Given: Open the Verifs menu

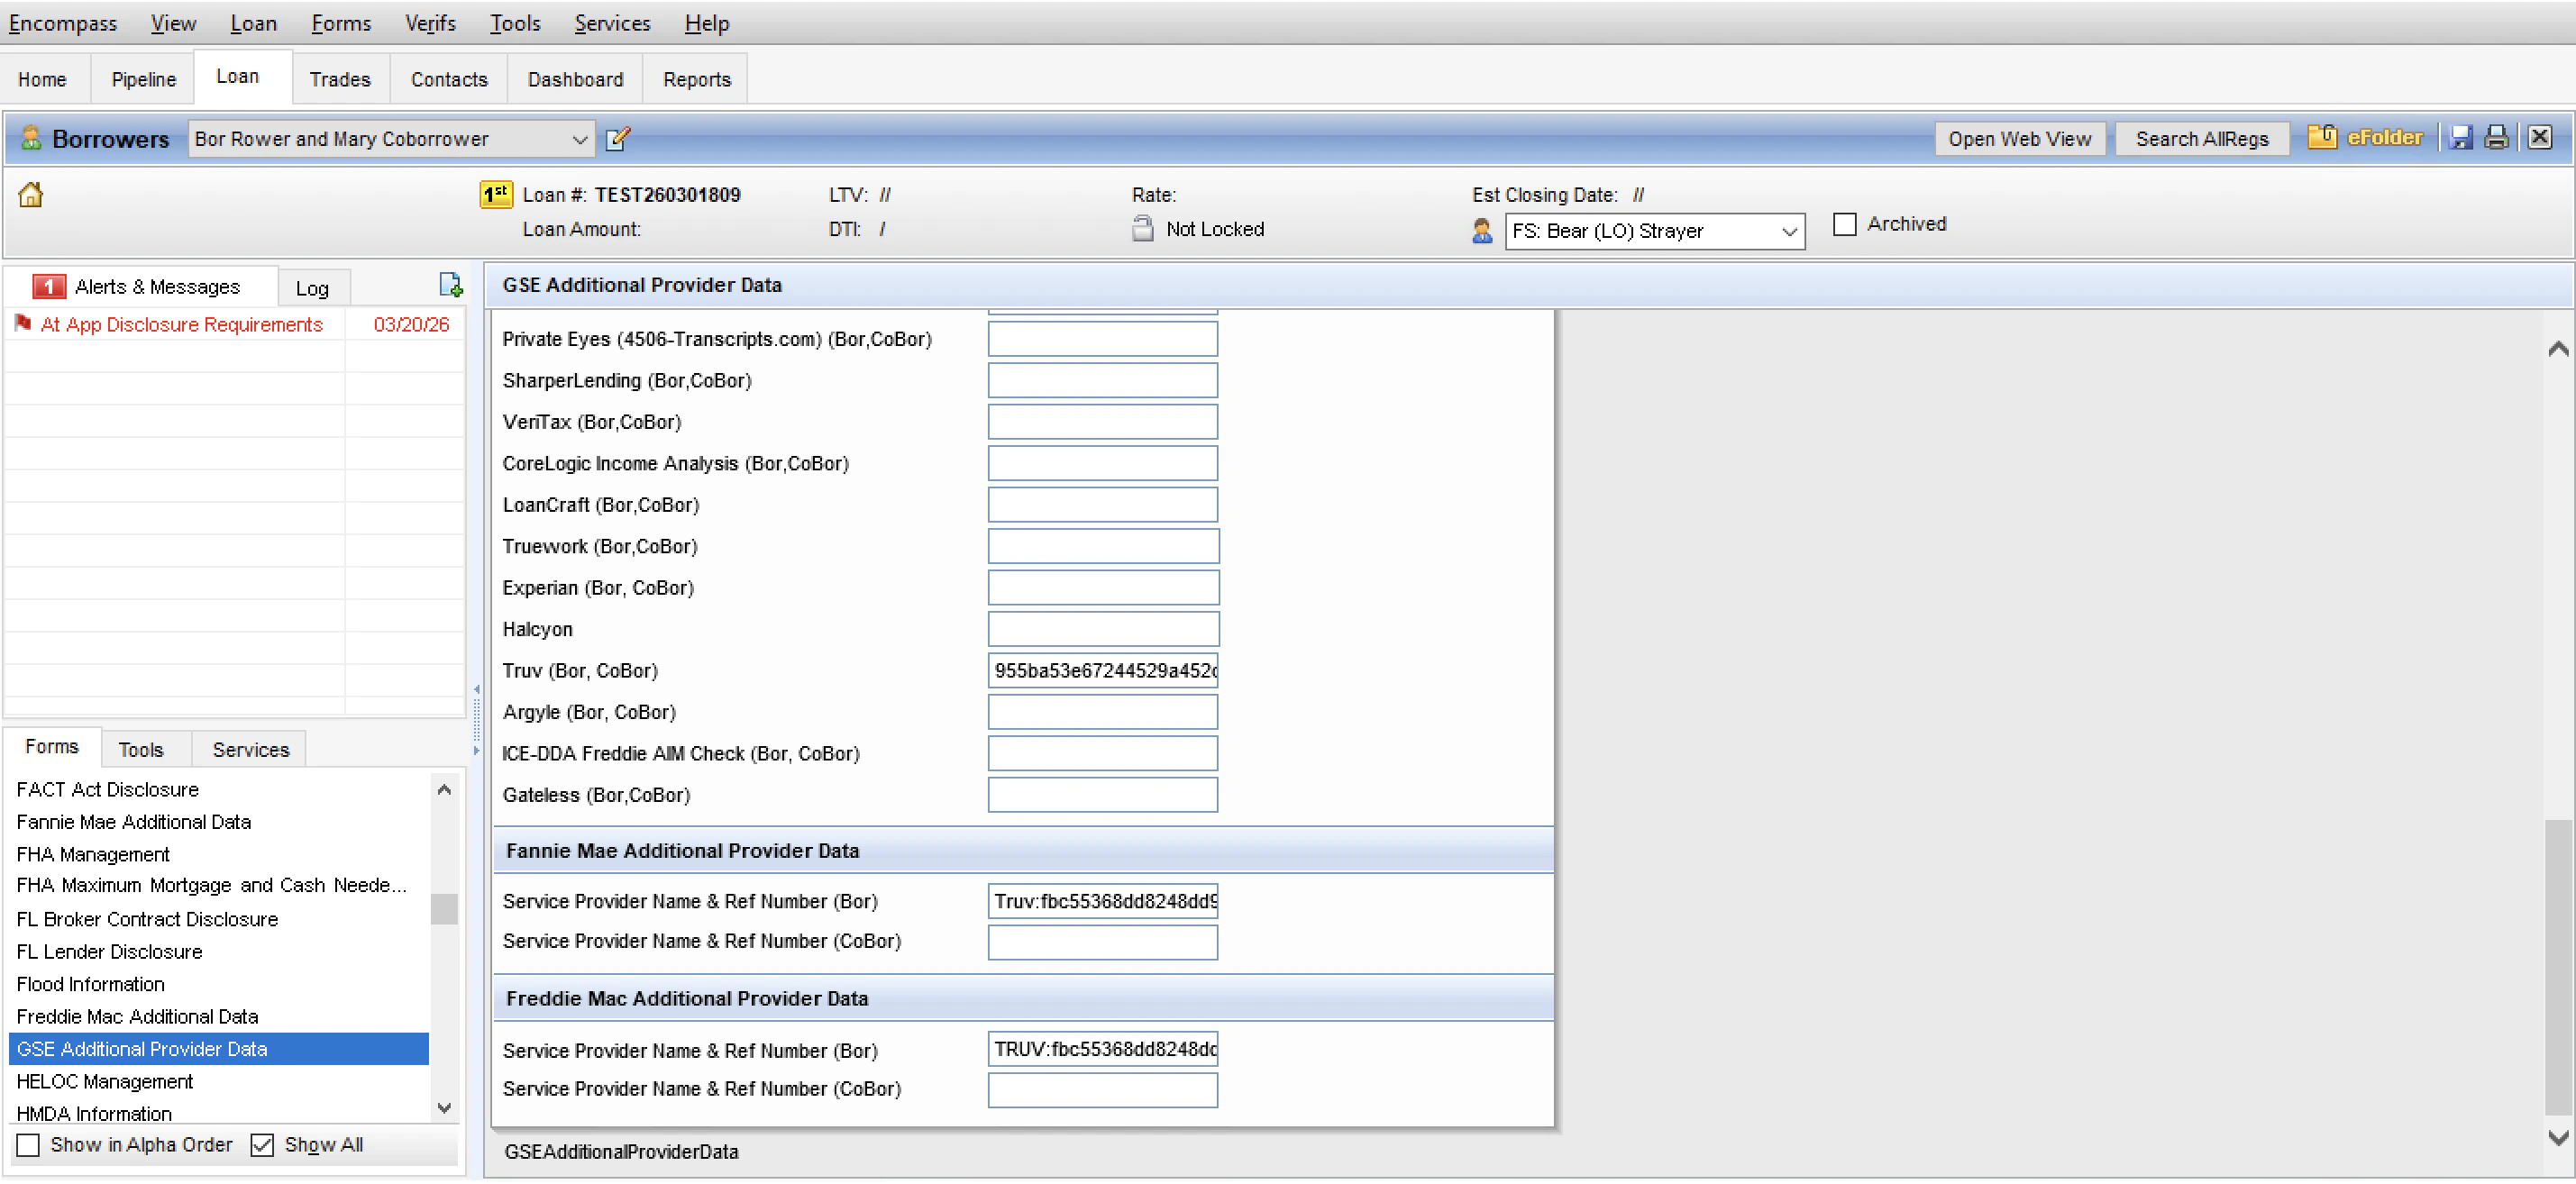Looking at the screenshot, I should click(x=430, y=23).
